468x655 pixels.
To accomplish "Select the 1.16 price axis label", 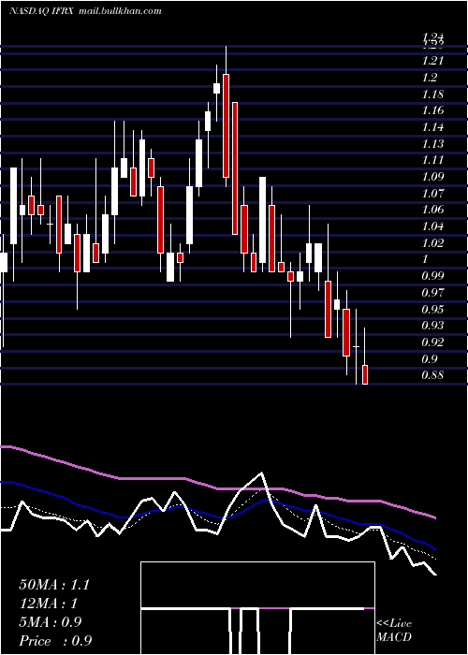I will pos(432,110).
